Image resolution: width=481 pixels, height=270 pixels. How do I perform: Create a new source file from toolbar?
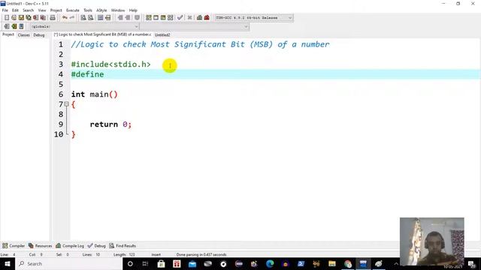pos(7,18)
